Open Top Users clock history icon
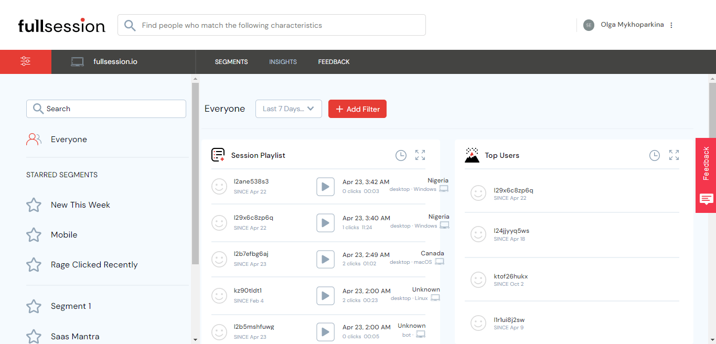 point(655,155)
